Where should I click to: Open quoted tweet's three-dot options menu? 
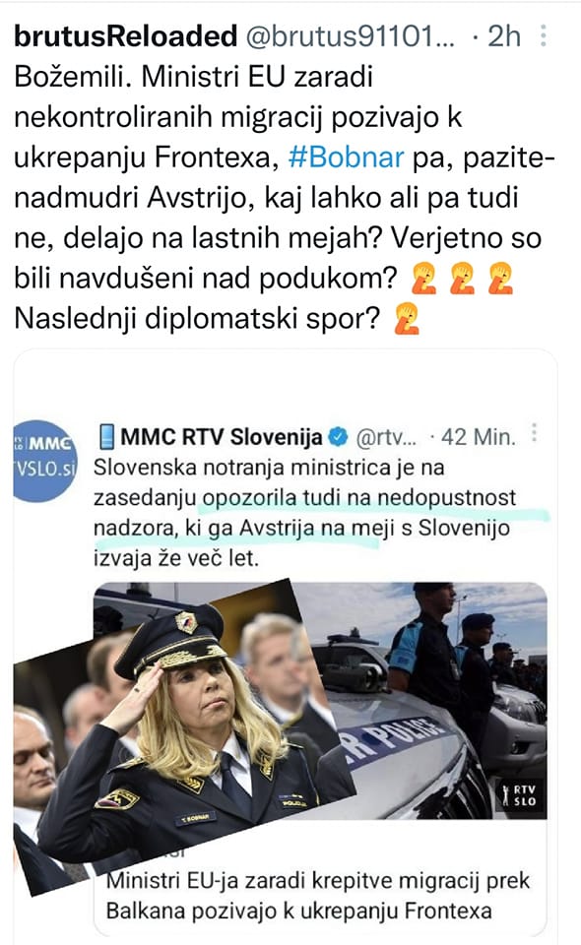pos(534,433)
